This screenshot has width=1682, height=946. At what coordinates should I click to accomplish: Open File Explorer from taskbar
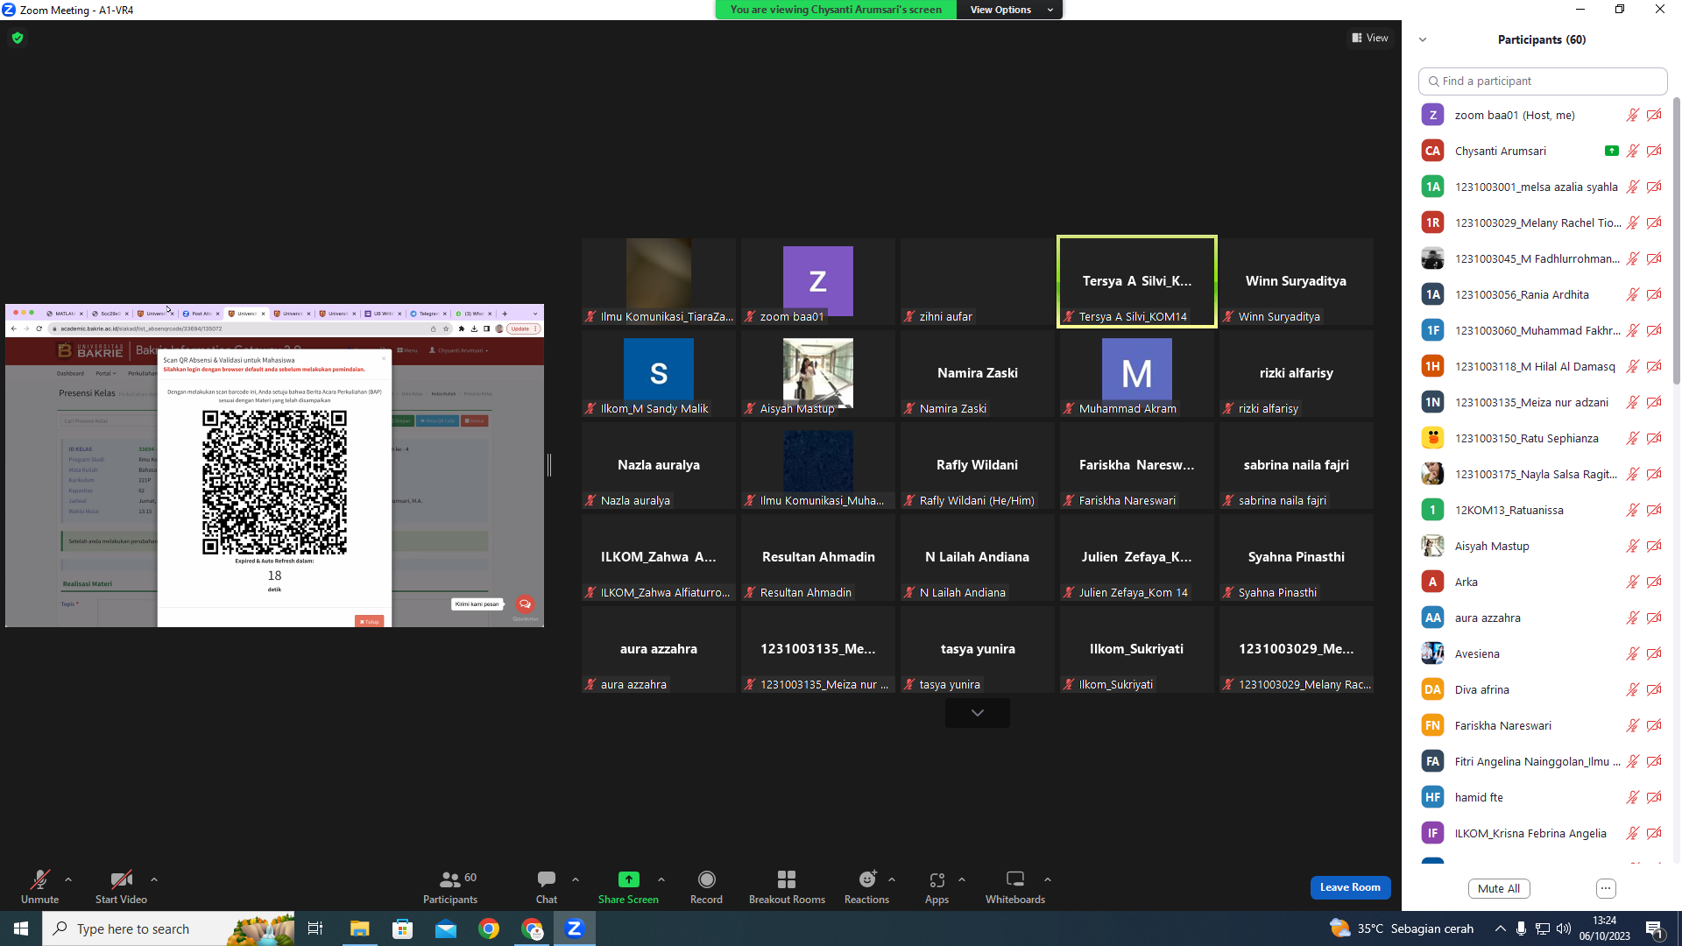(359, 928)
